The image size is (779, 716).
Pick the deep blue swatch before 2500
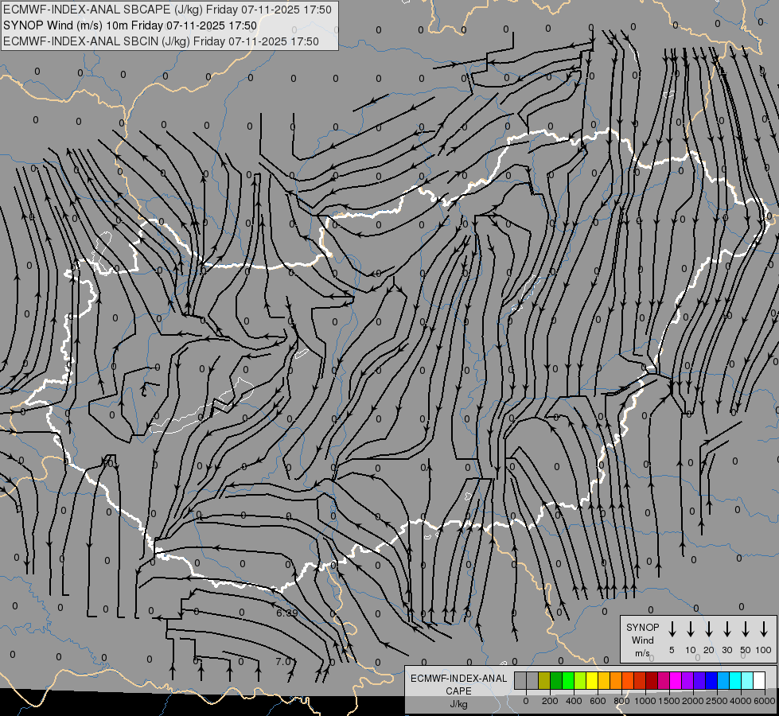coord(712,681)
